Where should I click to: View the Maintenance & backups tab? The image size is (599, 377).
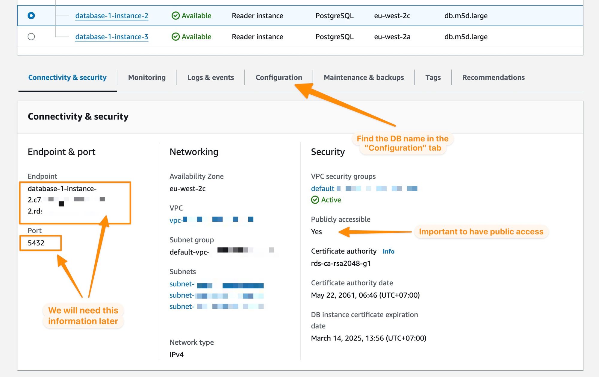click(x=364, y=77)
